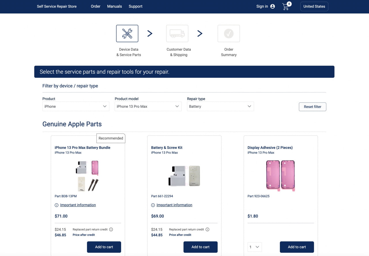This screenshot has width=369, height=256.
Task: Select the Device Data repair tools icon
Action: pyautogui.click(x=127, y=33)
